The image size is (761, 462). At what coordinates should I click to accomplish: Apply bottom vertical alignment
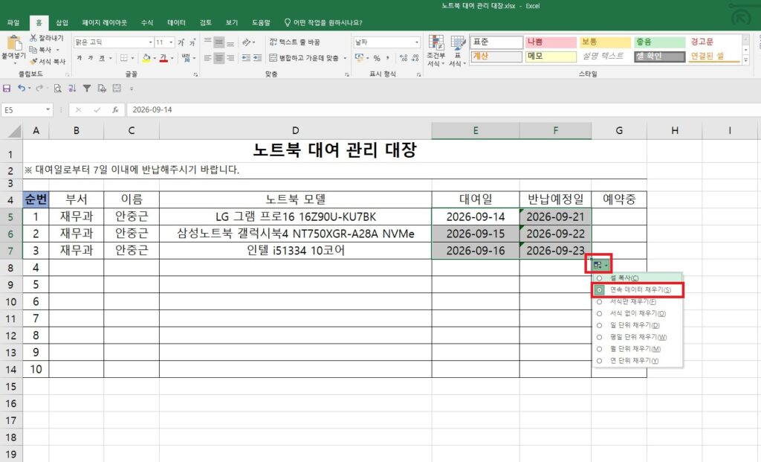tap(230, 42)
